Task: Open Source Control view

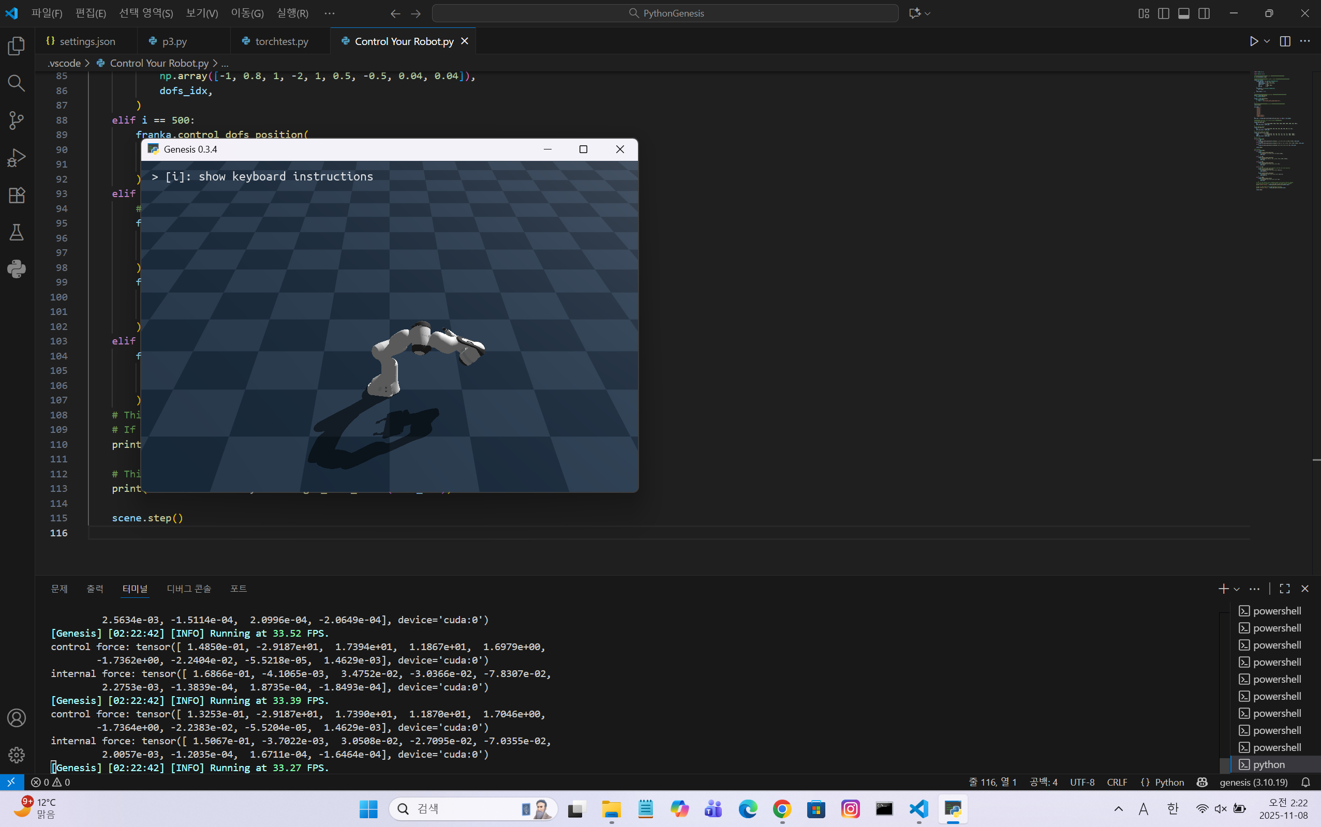Action: click(x=17, y=121)
